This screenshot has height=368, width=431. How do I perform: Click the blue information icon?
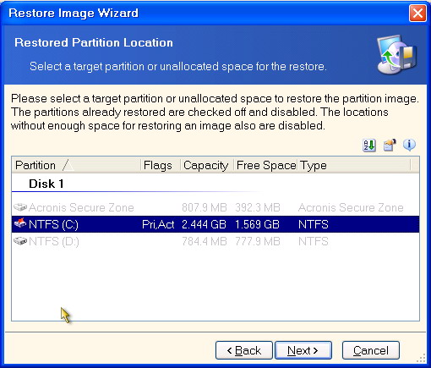pyautogui.click(x=409, y=145)
